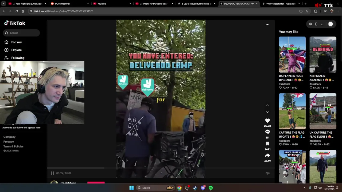
Task: Go to the previous video arrow
Action: pyautogui.click(x=267, y=105)
